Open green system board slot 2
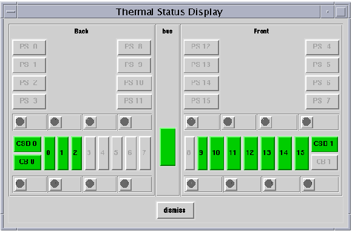 point(76,153)
